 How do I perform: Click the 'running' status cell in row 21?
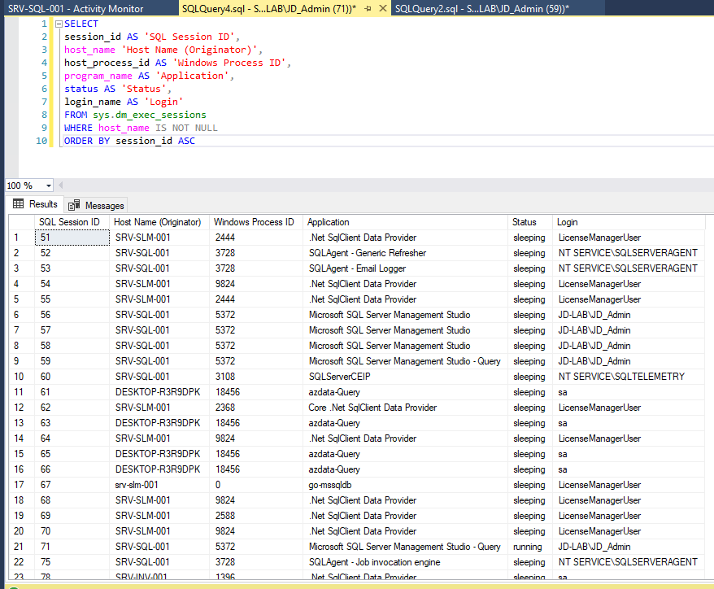click(x=528, y=547)
